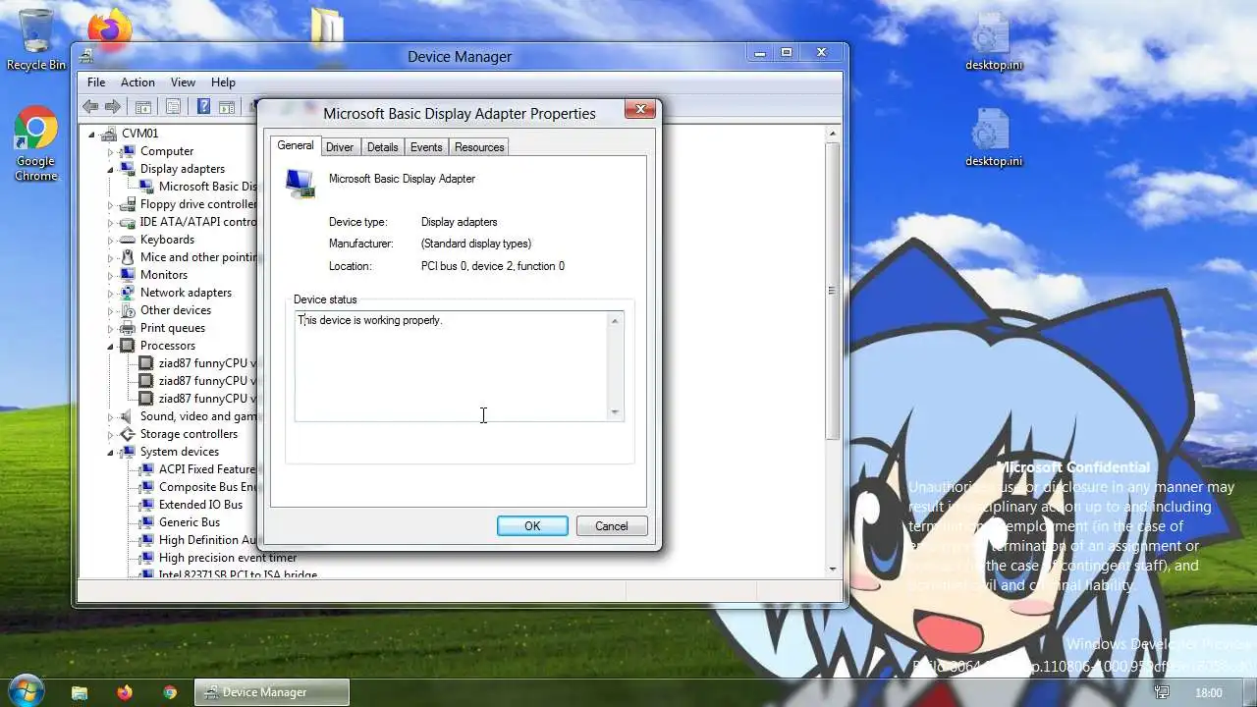The image size is (1257, 707).
Task: Click the Forward arrow in Device Manager toolbar
Action: [113, 107]
